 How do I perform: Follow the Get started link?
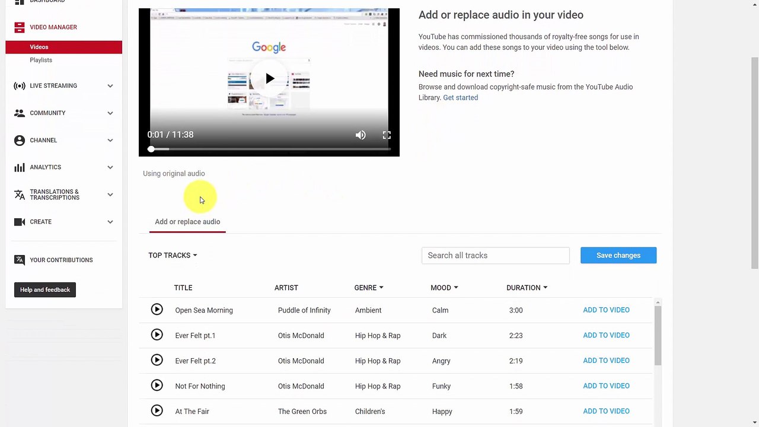(x=460, y=97)
